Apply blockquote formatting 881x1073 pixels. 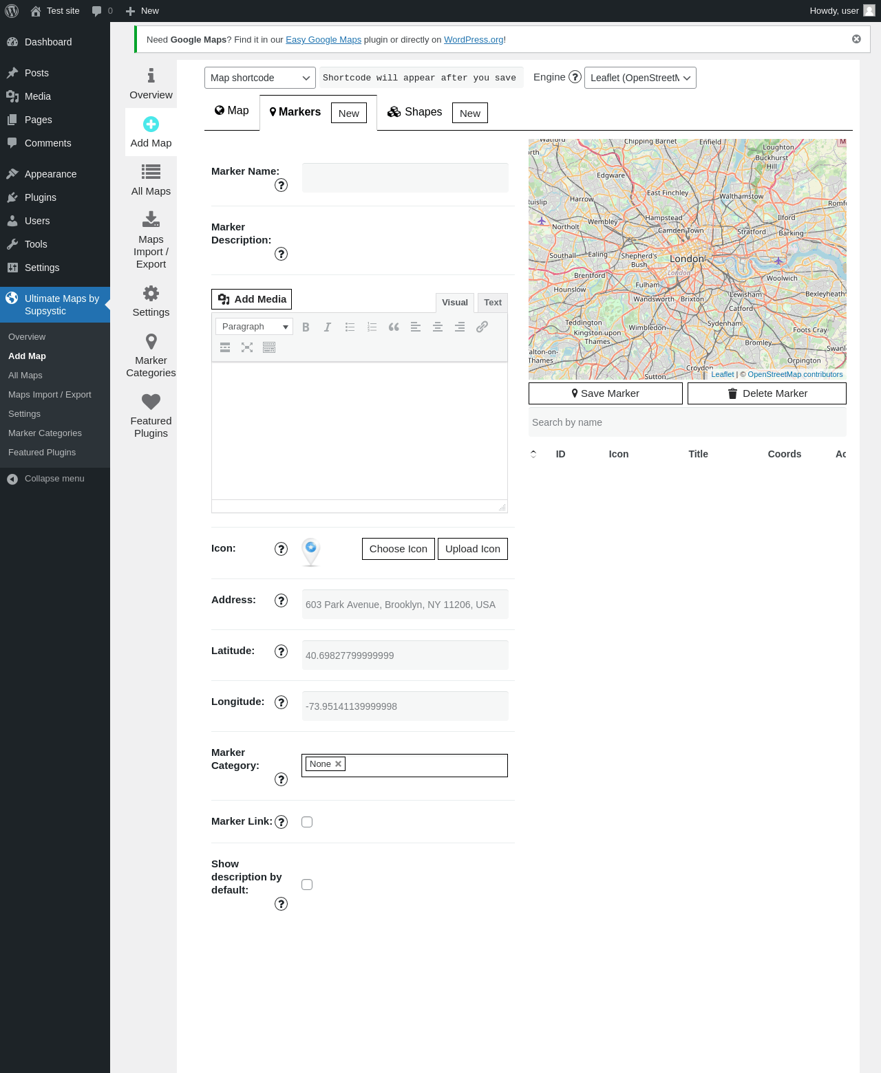coord(394,327)
